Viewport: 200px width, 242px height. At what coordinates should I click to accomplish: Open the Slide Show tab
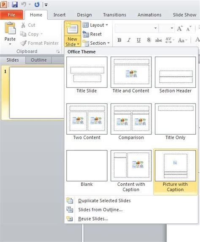pos(184,15)
